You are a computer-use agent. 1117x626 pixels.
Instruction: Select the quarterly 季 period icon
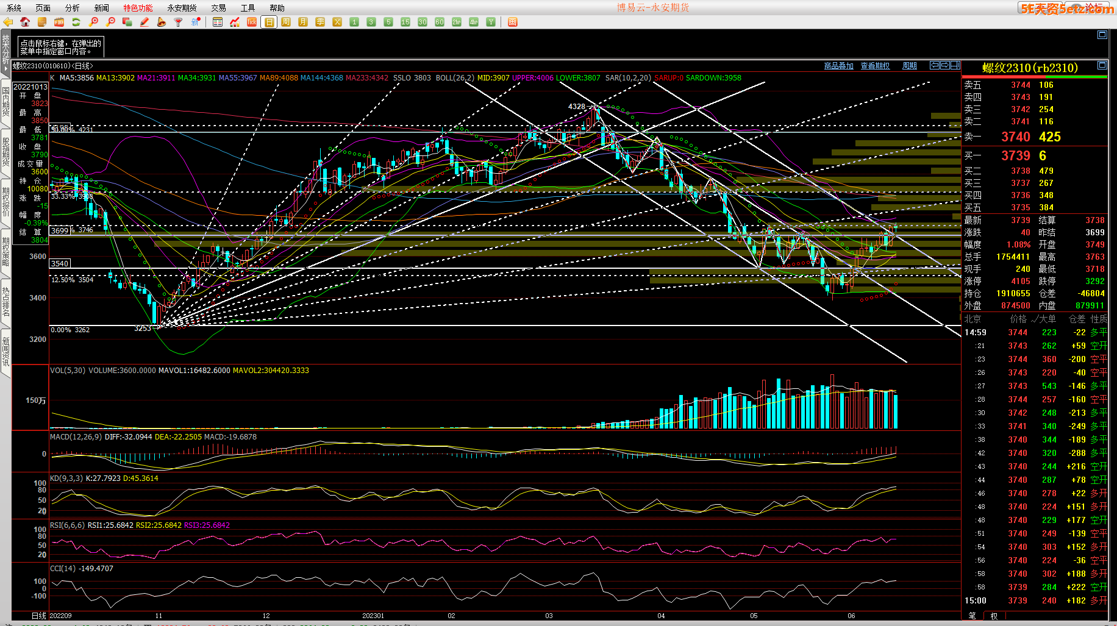320,22
